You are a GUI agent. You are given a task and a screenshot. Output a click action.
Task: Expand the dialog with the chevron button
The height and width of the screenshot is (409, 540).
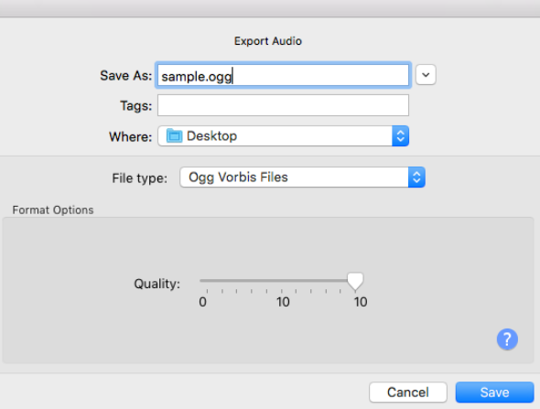(426, 75)
